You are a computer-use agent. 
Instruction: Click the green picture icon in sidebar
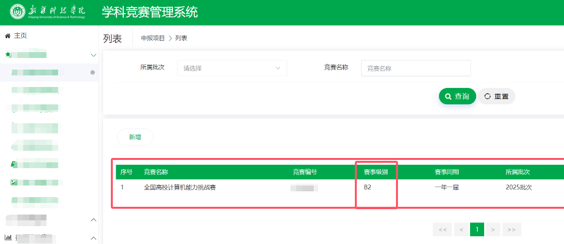click(14, 182)
